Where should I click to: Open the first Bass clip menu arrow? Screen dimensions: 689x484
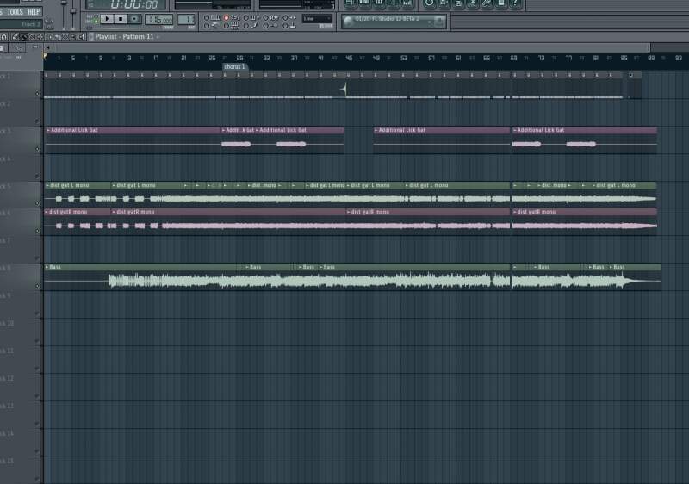[x=47, y=267]
